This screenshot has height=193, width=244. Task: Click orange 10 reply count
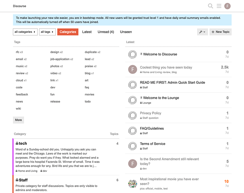coord(227,181)
